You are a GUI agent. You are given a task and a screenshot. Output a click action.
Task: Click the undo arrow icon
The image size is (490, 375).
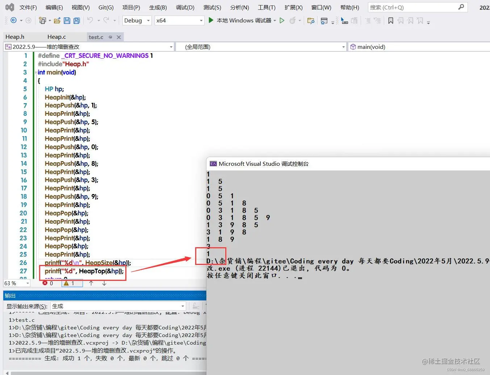pyautogui.click(x=90, y=20)
